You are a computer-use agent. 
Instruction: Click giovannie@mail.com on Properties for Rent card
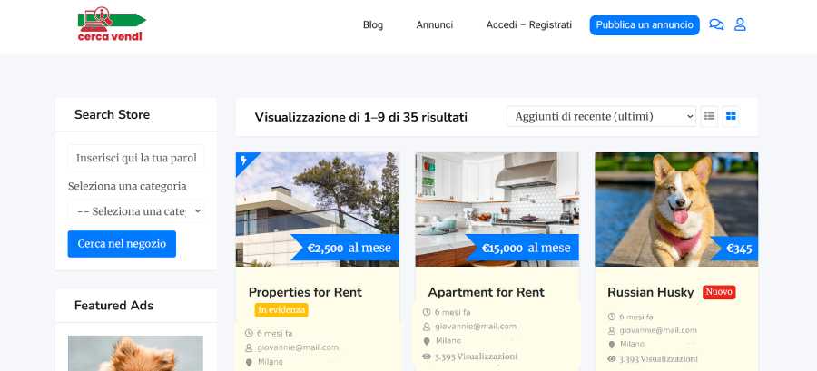(298, 347)
